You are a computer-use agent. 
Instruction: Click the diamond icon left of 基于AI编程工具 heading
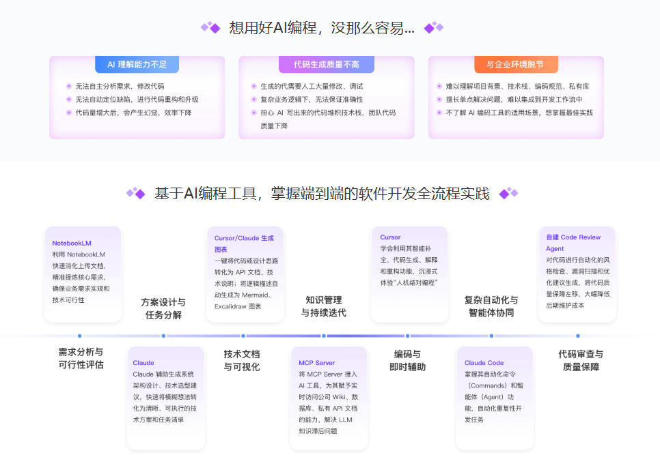tap(136, 194)
